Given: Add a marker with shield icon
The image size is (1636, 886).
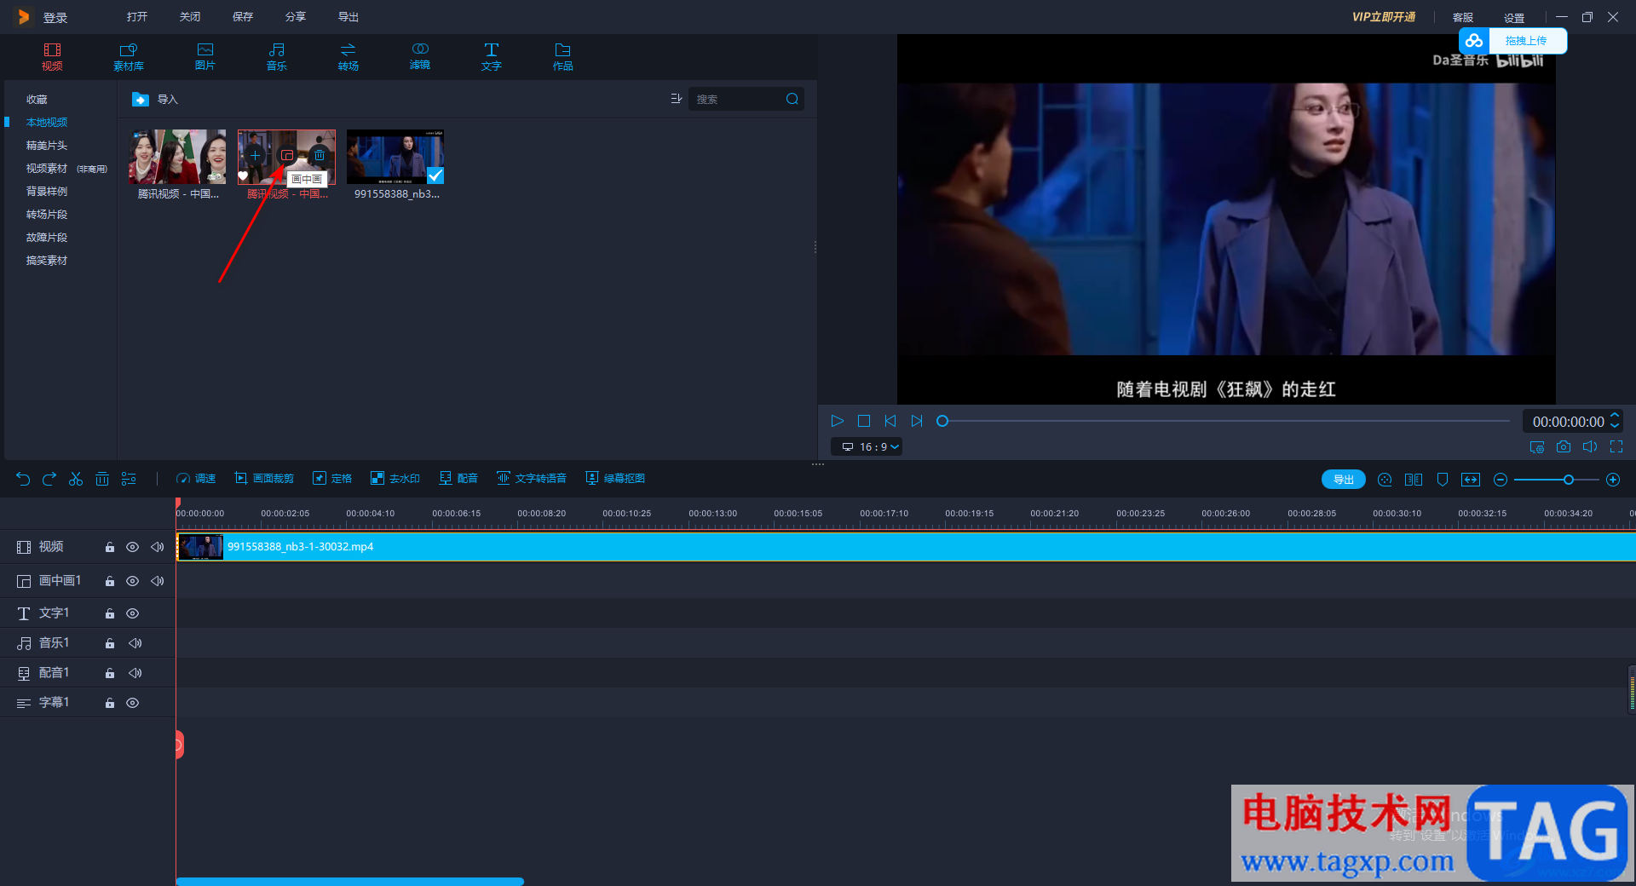Looking at the screenshot, I should tap(1443, 480).
